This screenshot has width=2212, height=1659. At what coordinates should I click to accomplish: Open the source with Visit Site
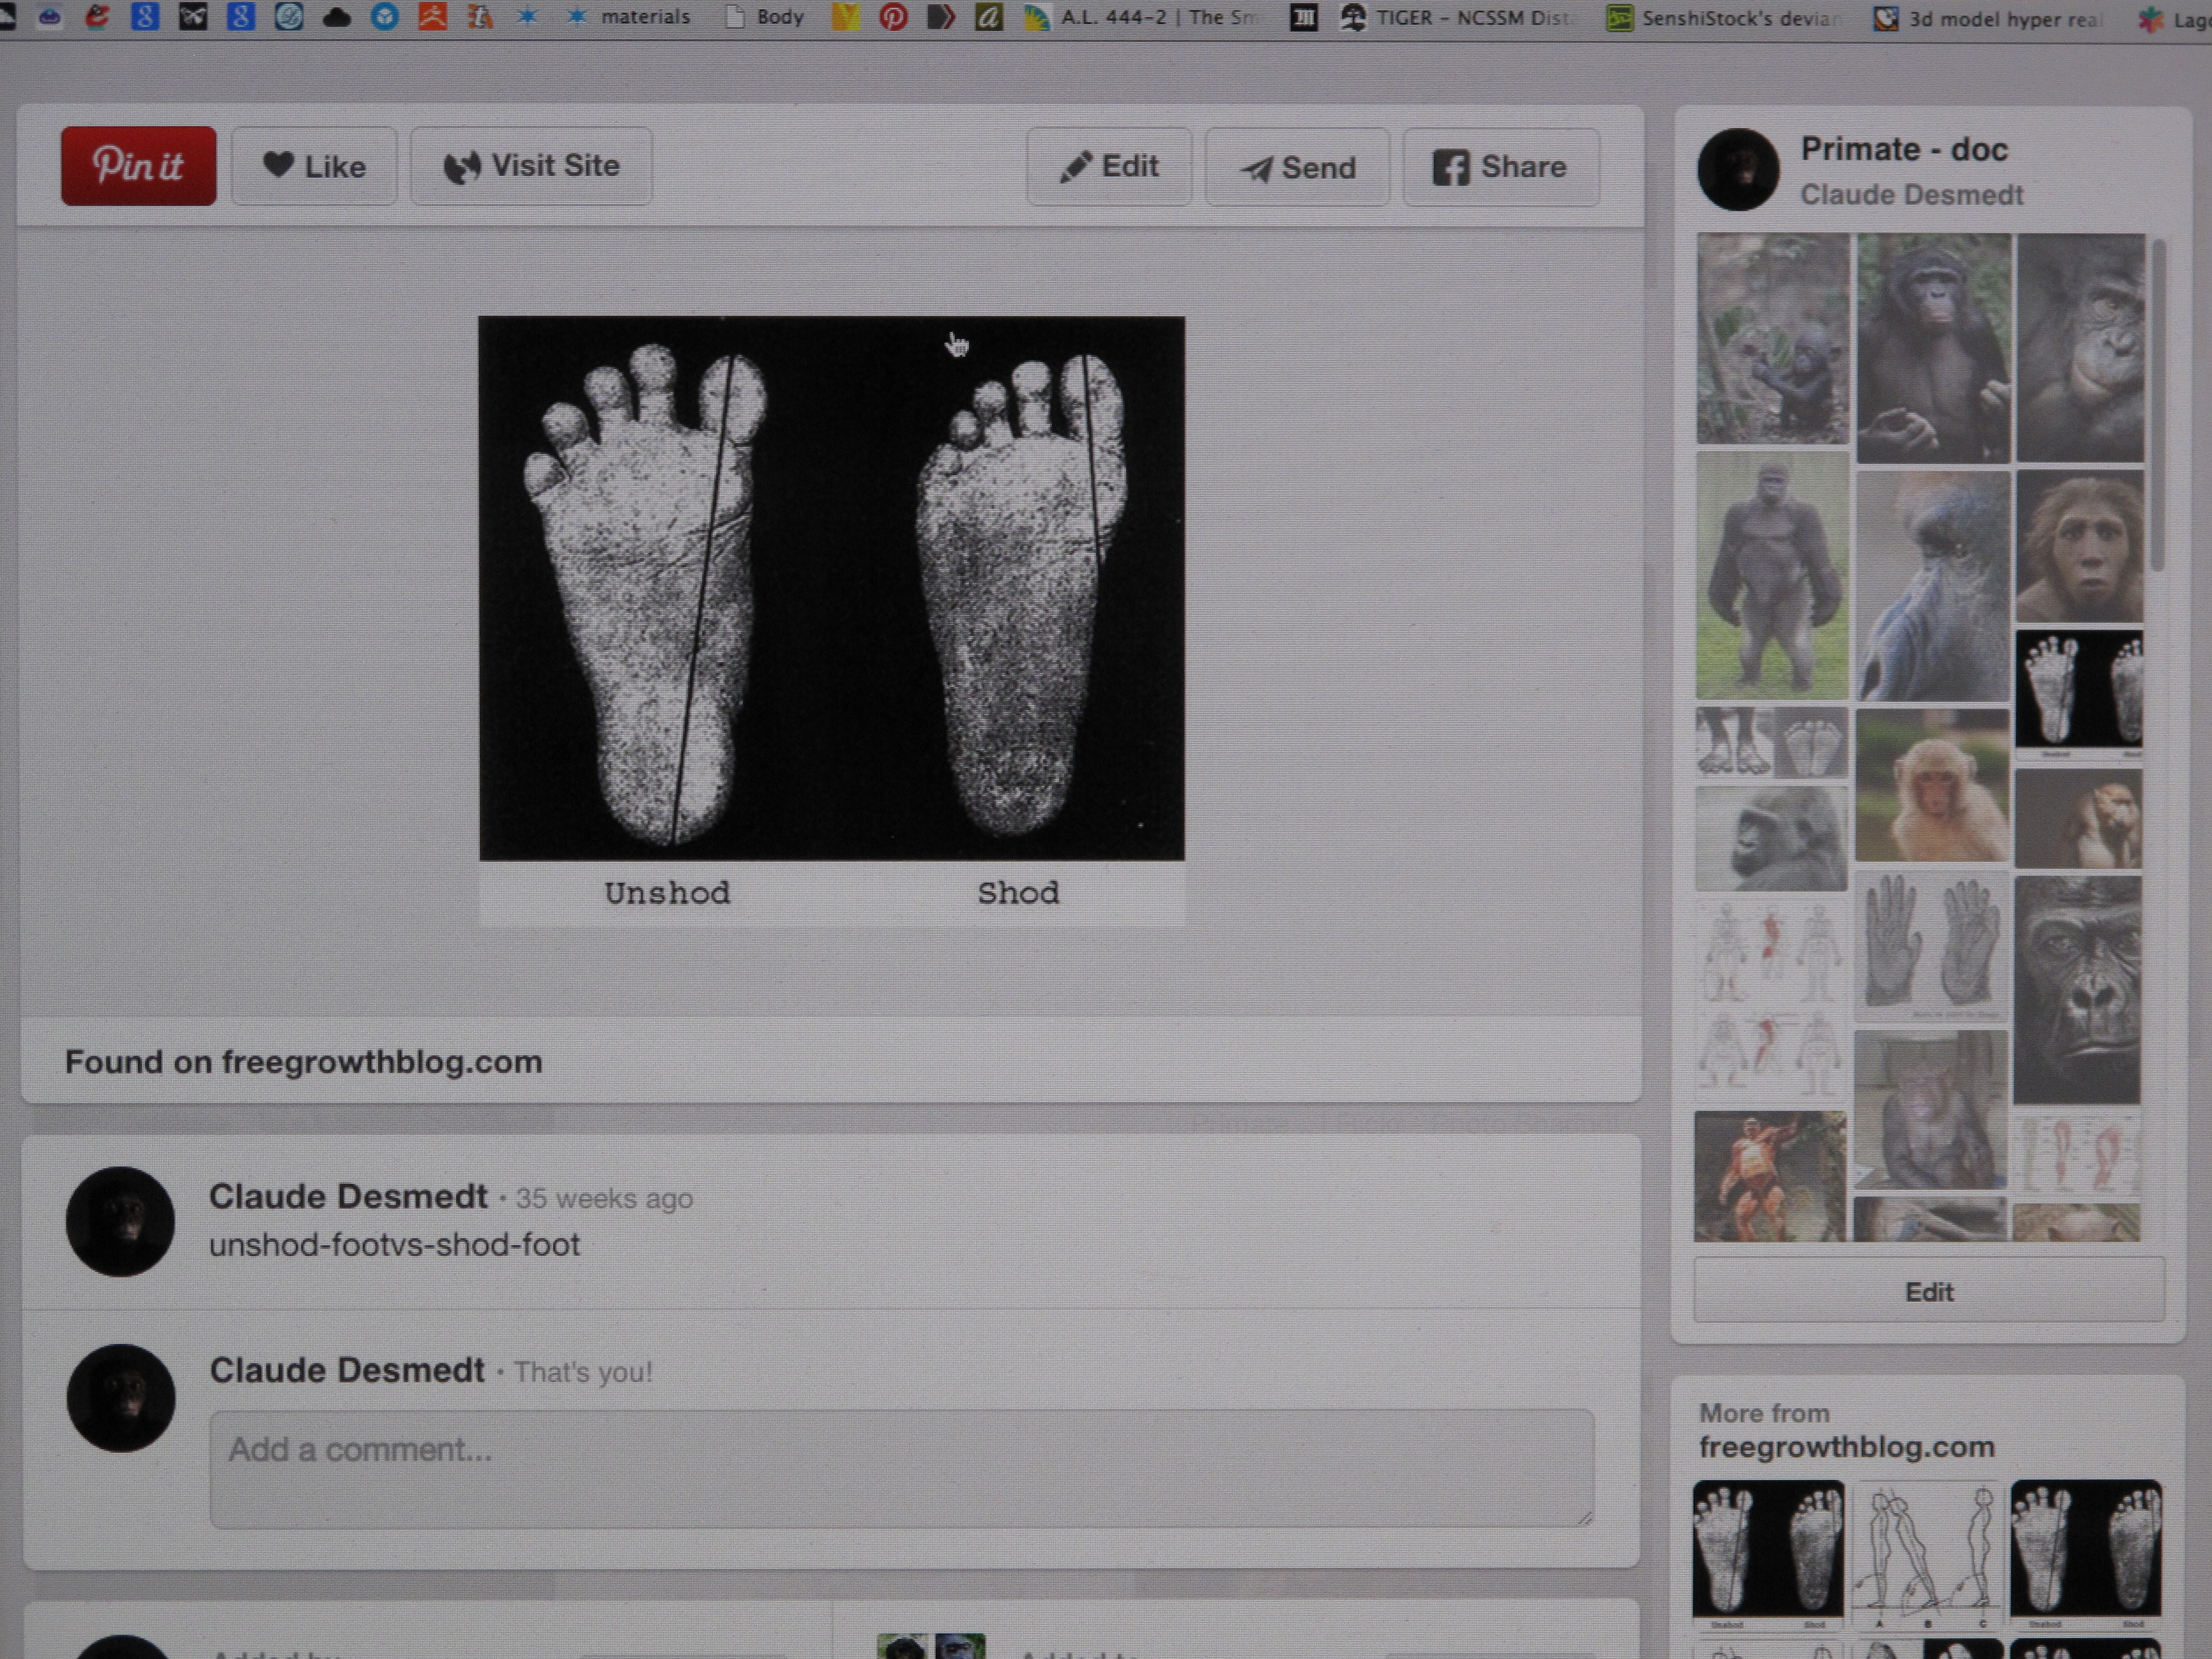pos(531,166)
